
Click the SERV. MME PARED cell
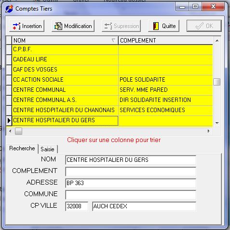tap(165, 90)
